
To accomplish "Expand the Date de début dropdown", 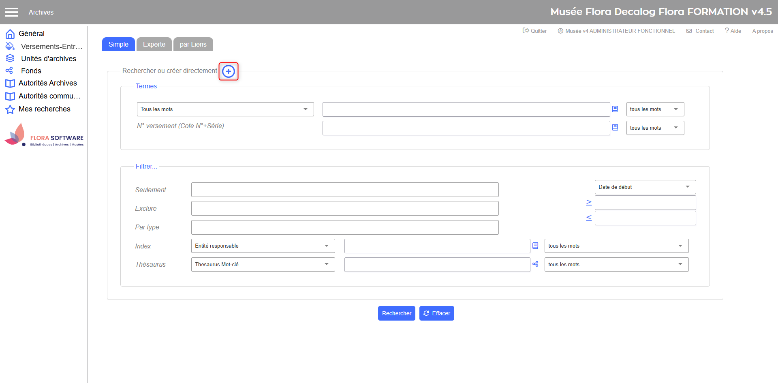I will tap(645, 187).
